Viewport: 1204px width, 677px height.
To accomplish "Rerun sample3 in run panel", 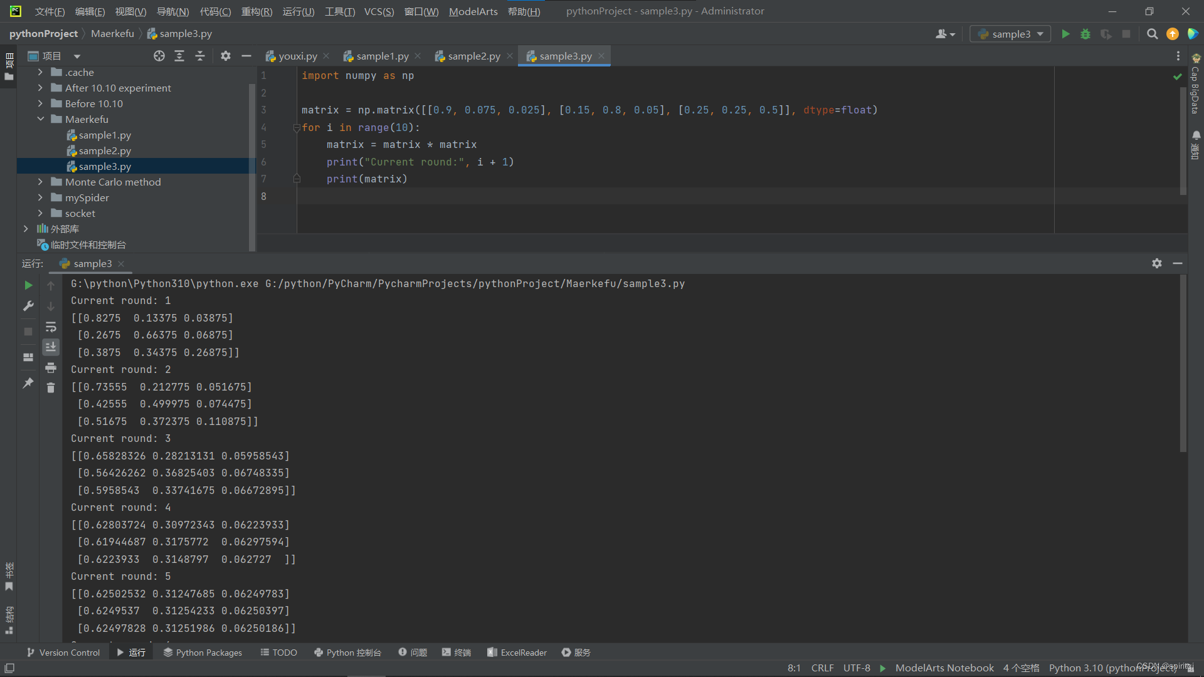I will [28, 285].
